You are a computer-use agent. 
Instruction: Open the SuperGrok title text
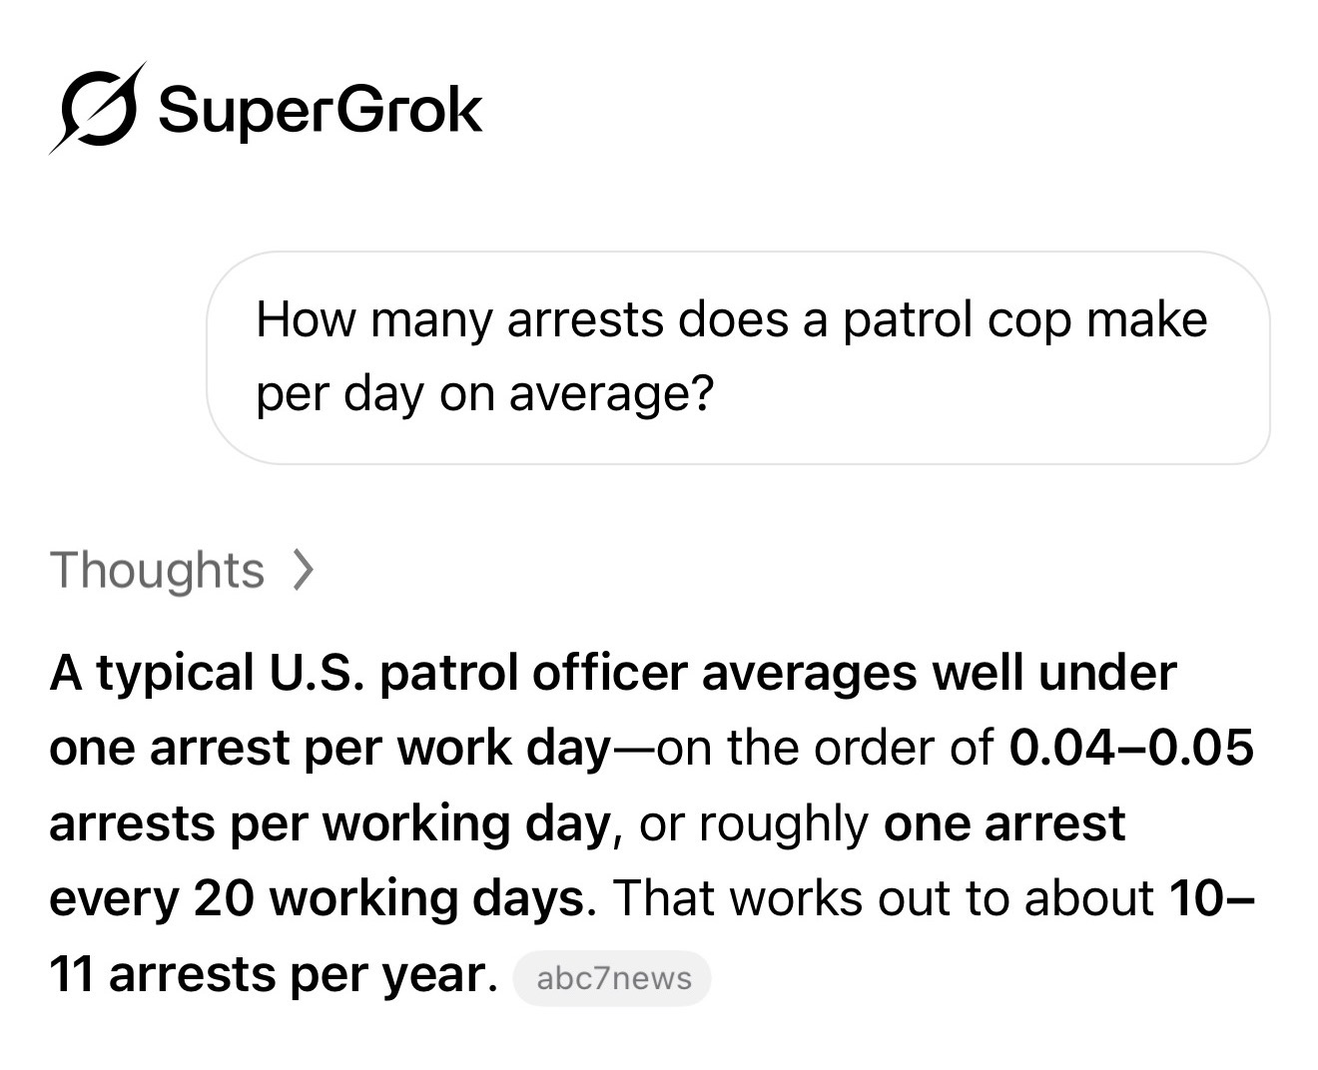(321, 109)
